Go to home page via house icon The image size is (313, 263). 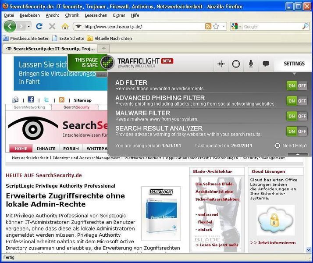click(x=65, y=26)
